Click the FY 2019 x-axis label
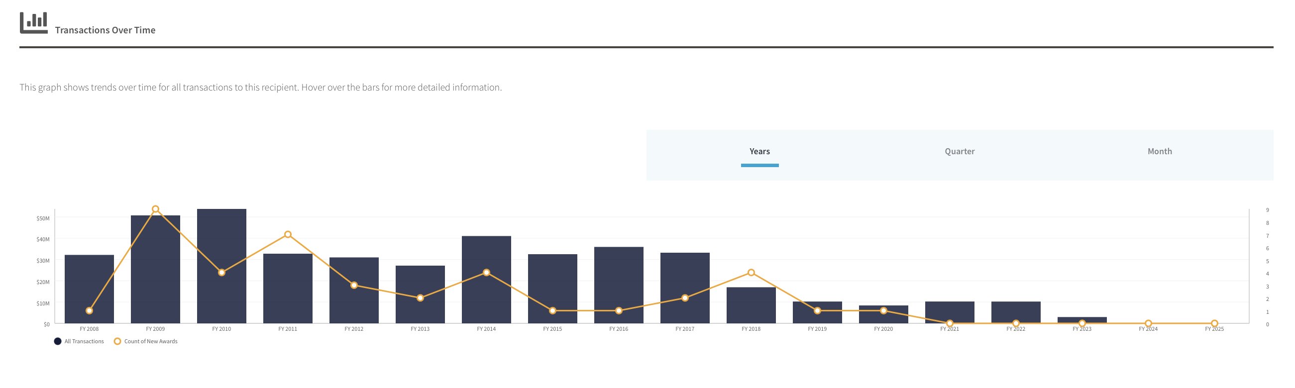This screenshot has width=1295, height=388. 817,329
